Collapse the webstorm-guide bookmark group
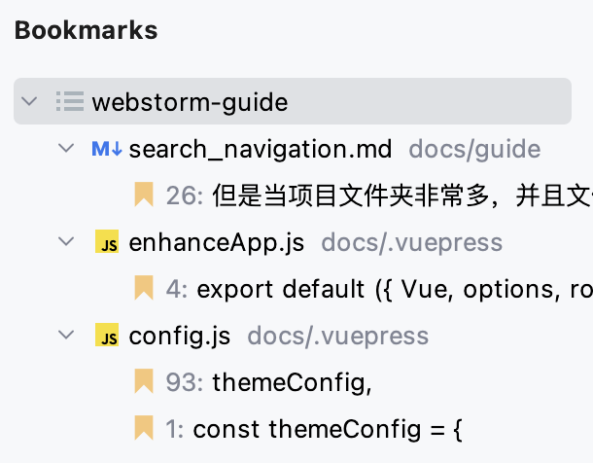The width and height of the screenshot is (593, 463). [29, 101]
